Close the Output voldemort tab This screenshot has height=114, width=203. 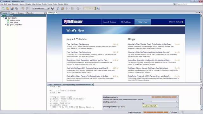[x=92, y=85]
